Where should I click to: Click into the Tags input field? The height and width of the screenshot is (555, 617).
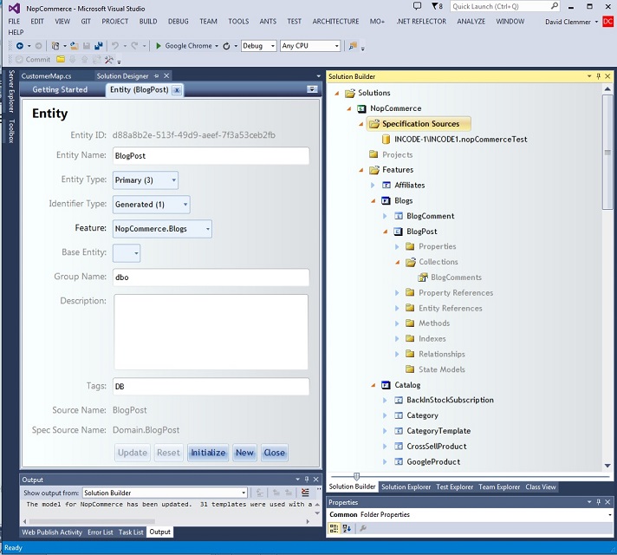coord(211,387)
